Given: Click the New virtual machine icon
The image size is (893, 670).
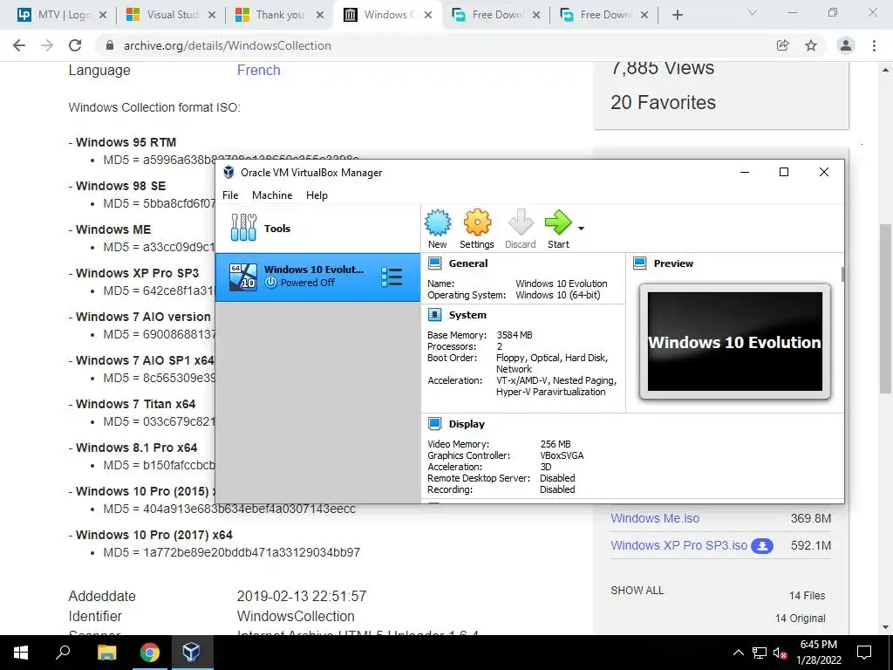Looking at the screenshot, I should point(438,222).
